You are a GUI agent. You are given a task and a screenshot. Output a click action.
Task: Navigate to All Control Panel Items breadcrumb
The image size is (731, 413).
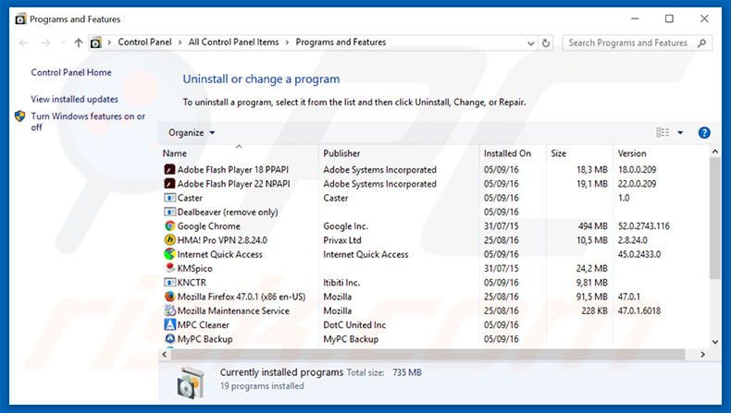tap(233, 42)
